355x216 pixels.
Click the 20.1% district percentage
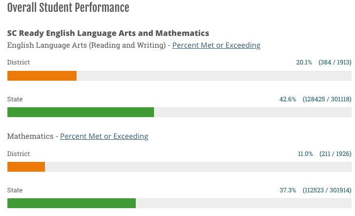[304, 62]
